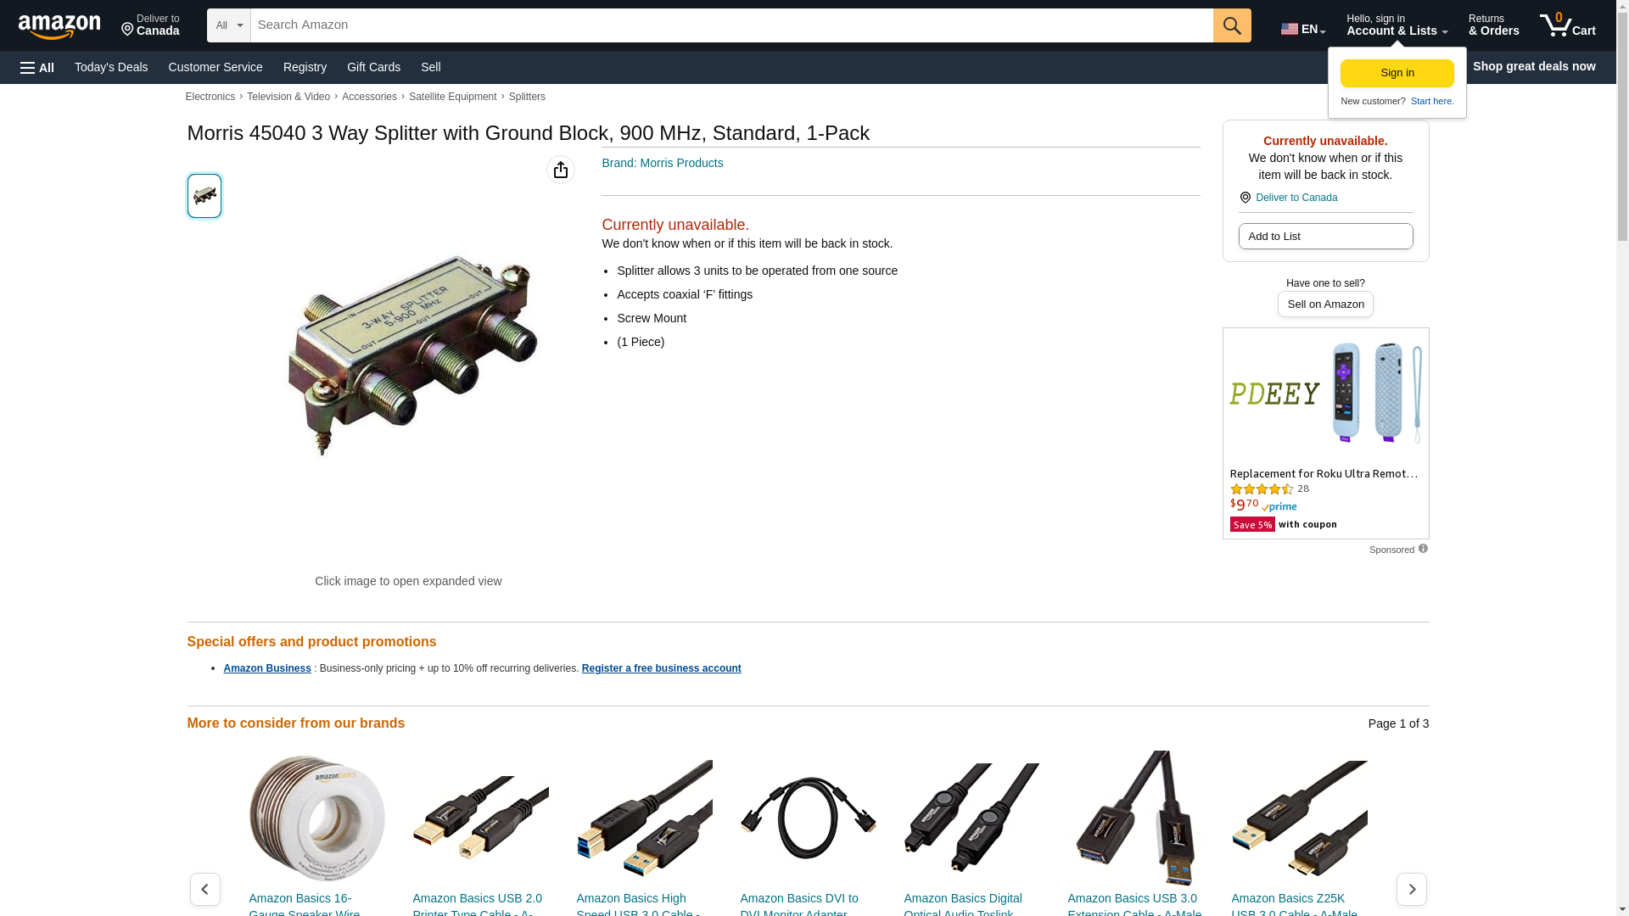Click the share icon above product image

coord(561,170)
